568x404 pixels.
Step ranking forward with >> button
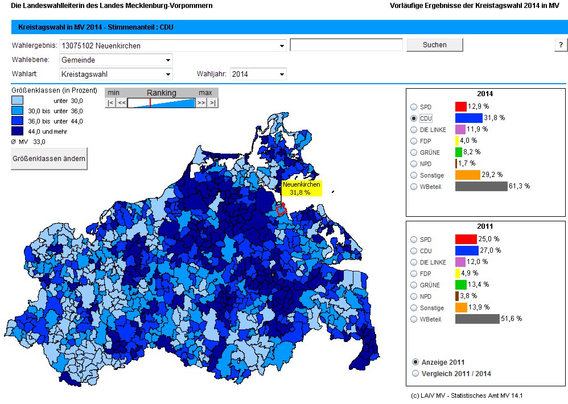tap(201, 102)
